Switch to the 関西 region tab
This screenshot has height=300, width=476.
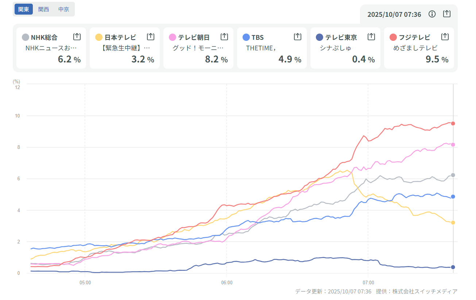[x=44, y=9]
